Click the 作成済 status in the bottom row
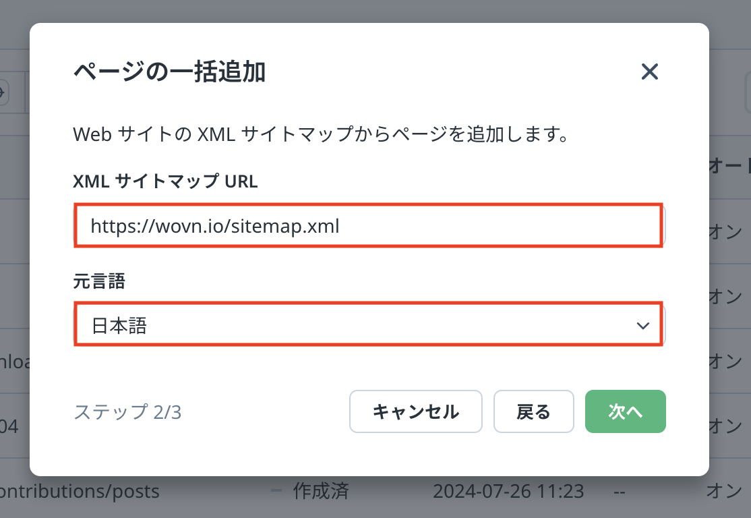Screen dimensions: 751x518 click(320, 491)
